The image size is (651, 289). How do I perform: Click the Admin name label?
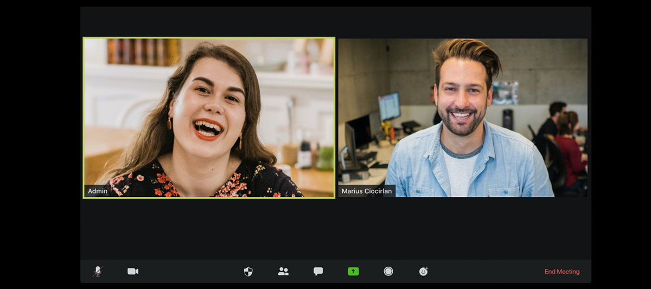pyautogui.click(x=98, y=191)
